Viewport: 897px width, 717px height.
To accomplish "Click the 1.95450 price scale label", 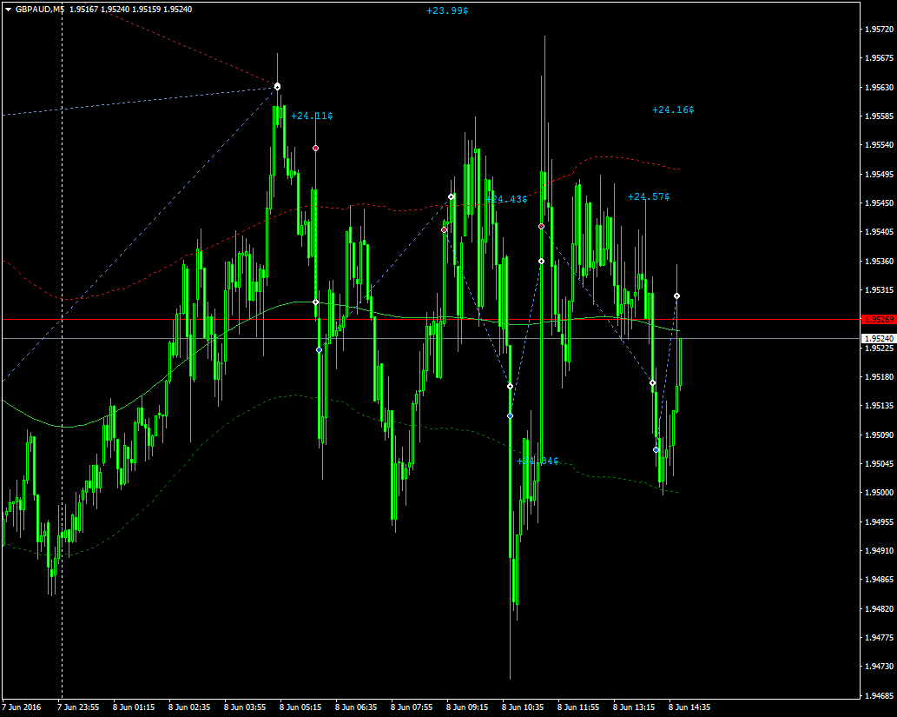I will [879, 202].
